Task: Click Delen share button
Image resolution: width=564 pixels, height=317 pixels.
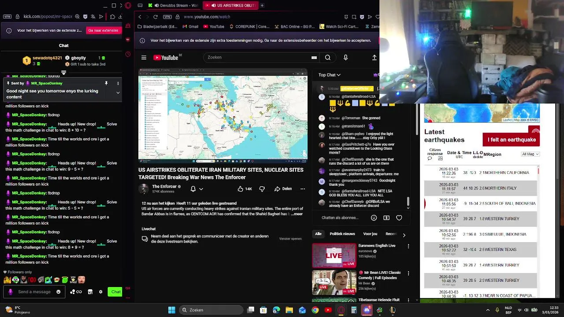Action: pos(283,189)
